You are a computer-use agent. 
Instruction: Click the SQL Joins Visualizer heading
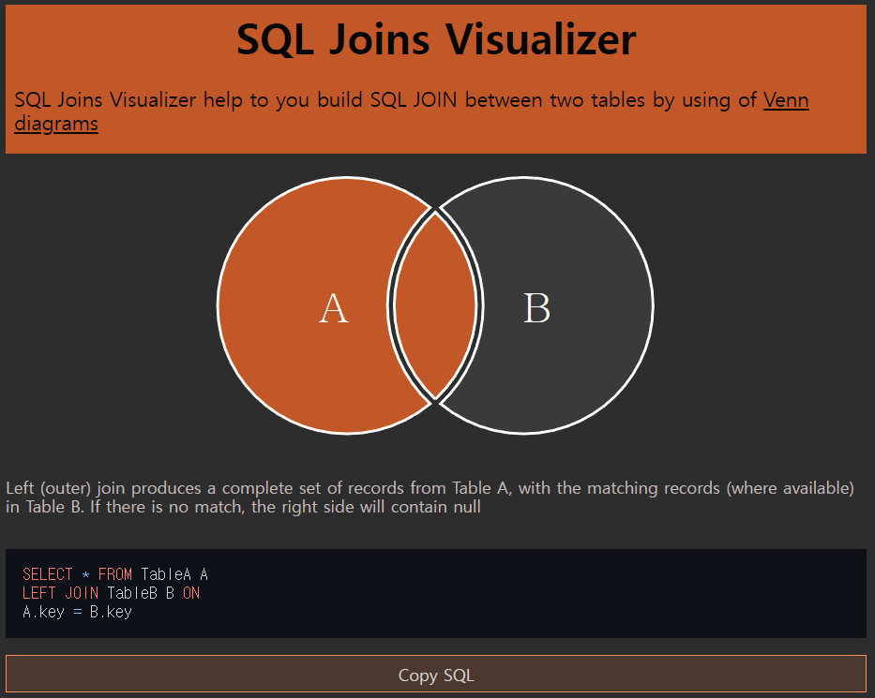coord(436,40)
